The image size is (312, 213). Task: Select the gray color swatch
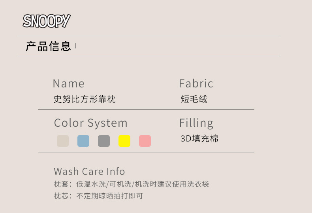tap(104, 141)
